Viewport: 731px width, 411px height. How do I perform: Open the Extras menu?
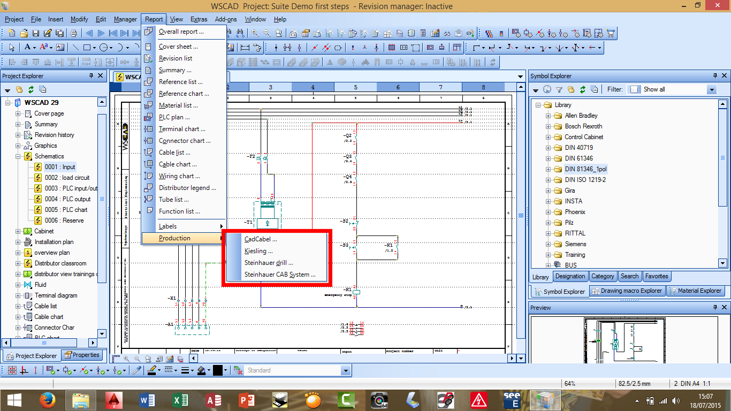pyautogui.click(x=199, y=19)
